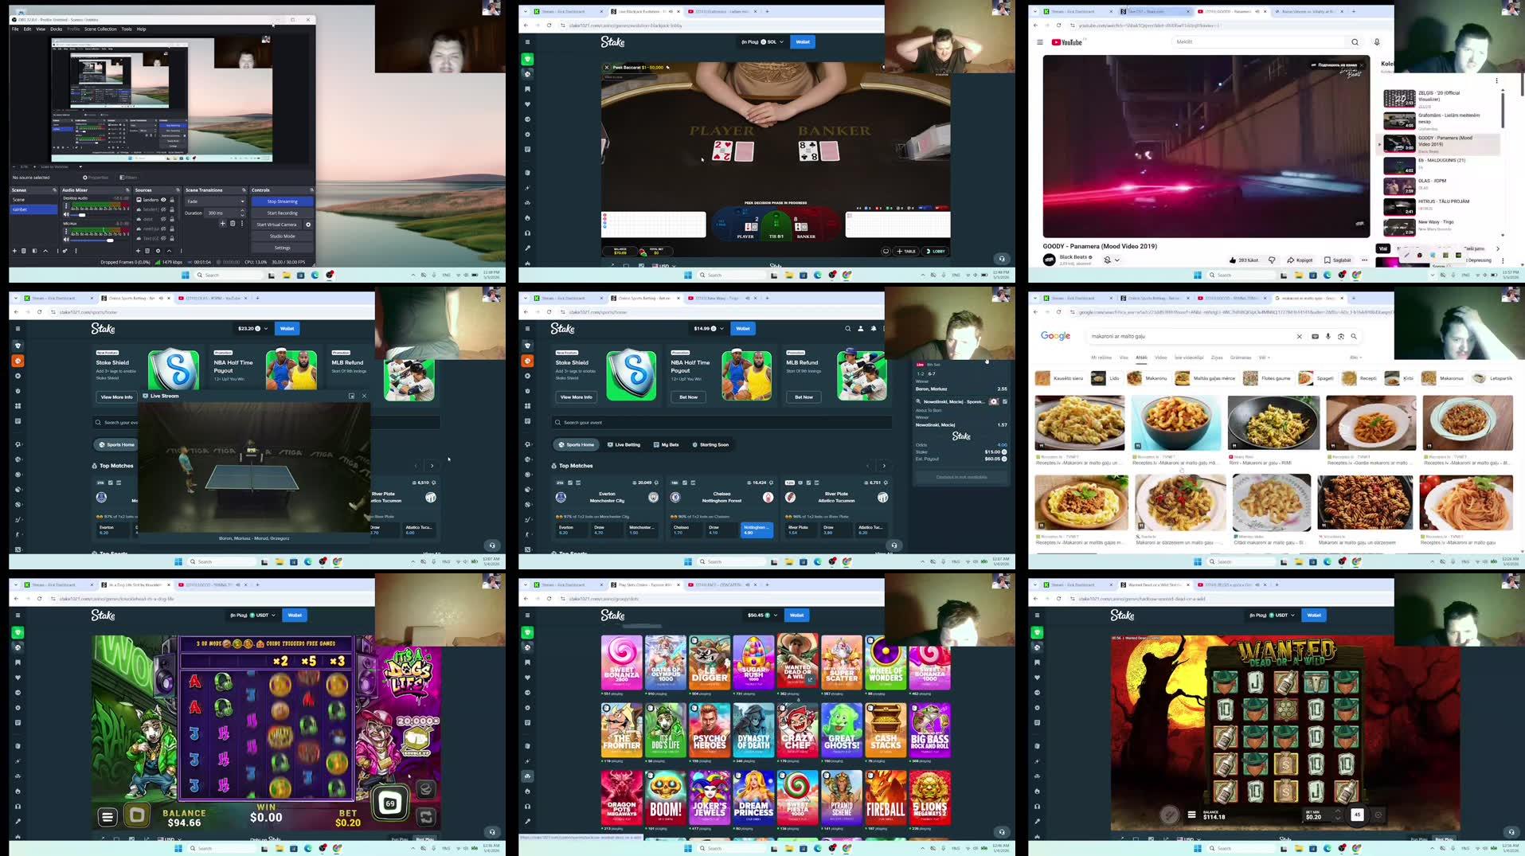
Task: Open the OBS Docks menu
Action: (x=56, y=29)
